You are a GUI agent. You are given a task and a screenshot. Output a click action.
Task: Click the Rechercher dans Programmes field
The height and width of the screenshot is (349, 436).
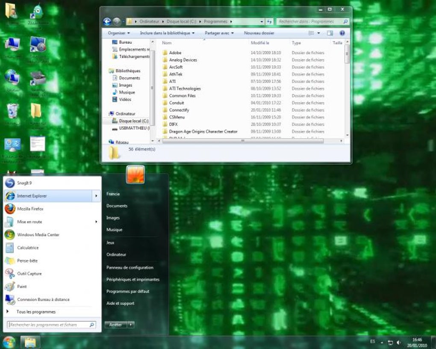coord(312,21)
